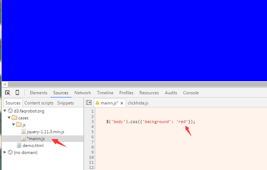This screenshot has width=267, height=170.
Task: Click 'background' string in code line
Action: (x=156, y=122)
